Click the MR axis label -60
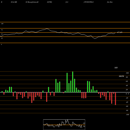 pyautogui.click(x=127, y=106)
